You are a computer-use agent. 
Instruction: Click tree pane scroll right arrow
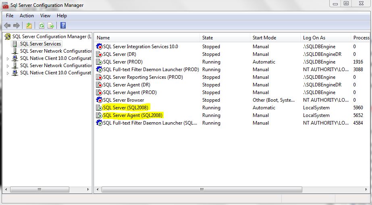pyautogui.click(x=88, y=189)
